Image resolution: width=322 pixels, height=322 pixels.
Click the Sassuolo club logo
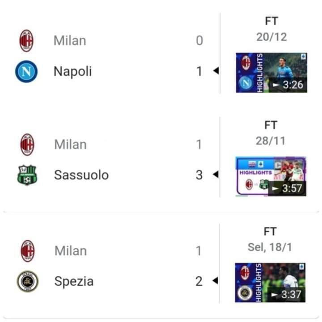pos(27,175)
